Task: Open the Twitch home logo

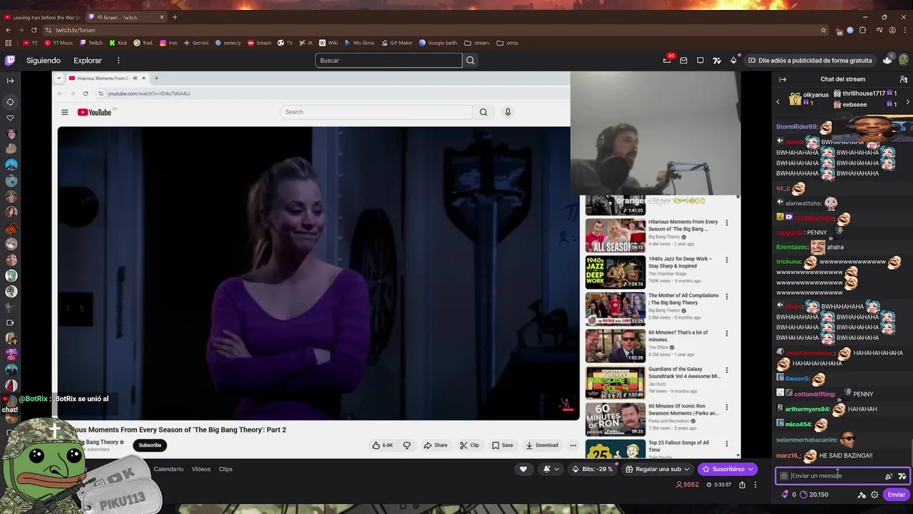Action: point(10,61)
